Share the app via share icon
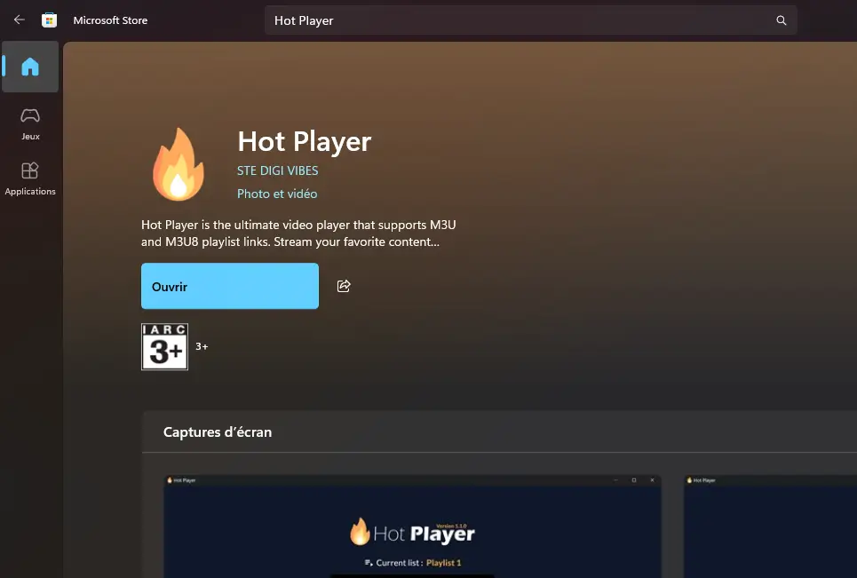857x578 pixels. 343,286
